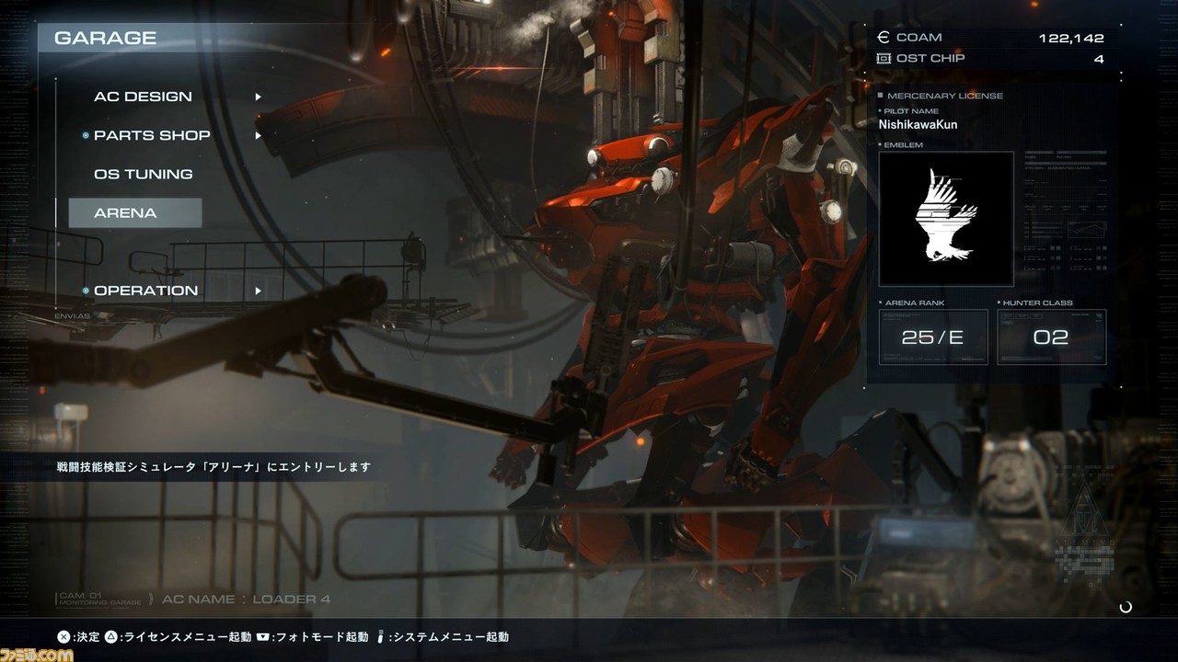
Task: Click the COAM currency icon
Action: coord(883,38)
